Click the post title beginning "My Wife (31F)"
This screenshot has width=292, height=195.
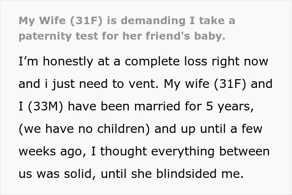point(127,28)
